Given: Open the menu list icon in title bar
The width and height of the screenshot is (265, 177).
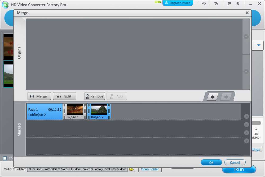Looking at the screenshot, I should click(x=238, y=3).
